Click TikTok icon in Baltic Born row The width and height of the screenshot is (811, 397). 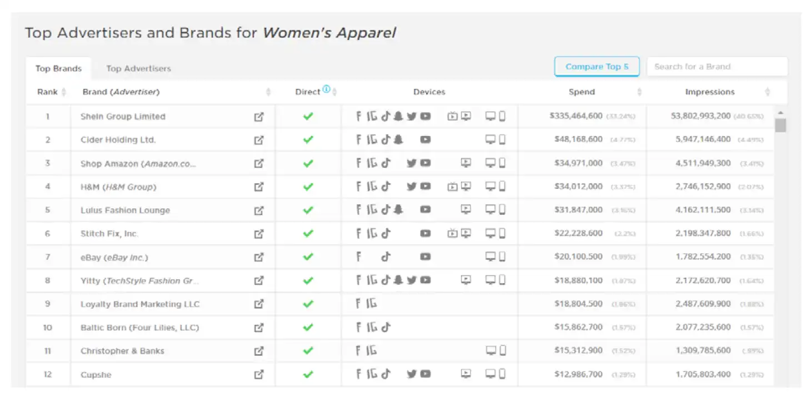point(386,327)
